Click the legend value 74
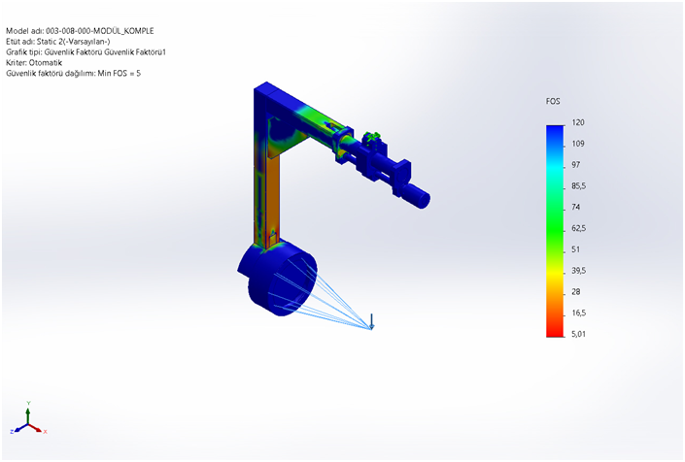The height and width of the screenshot is (462, 685). click(576, 208)
